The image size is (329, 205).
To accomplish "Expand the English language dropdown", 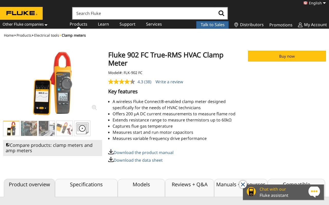I will click(315, 3).
